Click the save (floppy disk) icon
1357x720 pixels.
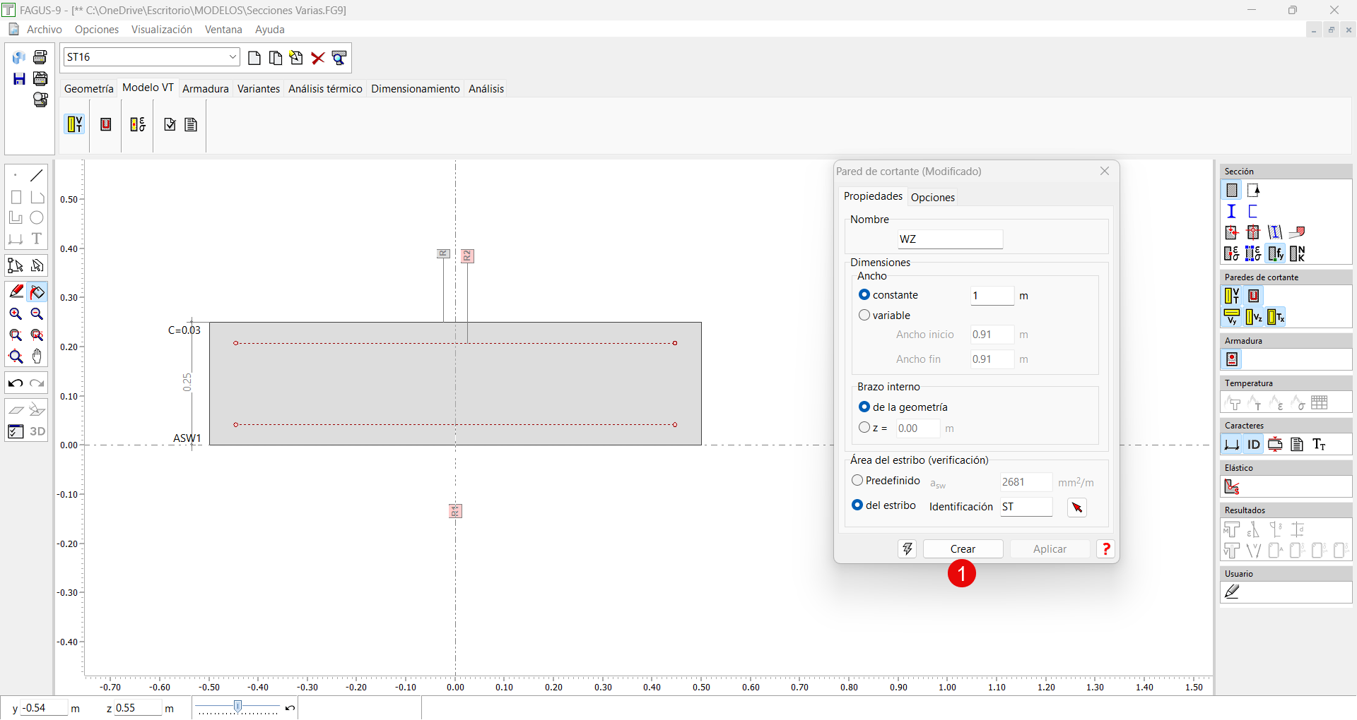coord(19,78)
